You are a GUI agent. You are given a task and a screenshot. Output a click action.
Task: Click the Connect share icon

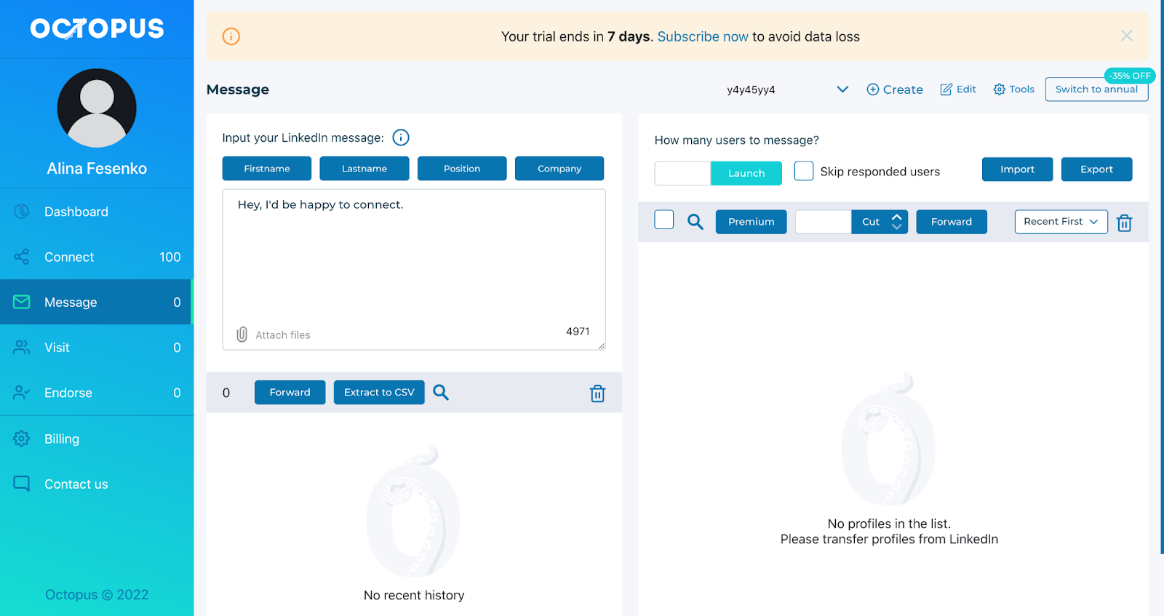pyautogui.click(x=22, y=257)
